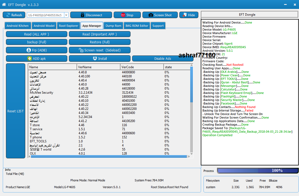Select the T world app row
Screen dimensions: 299x196
click(109, 149)
